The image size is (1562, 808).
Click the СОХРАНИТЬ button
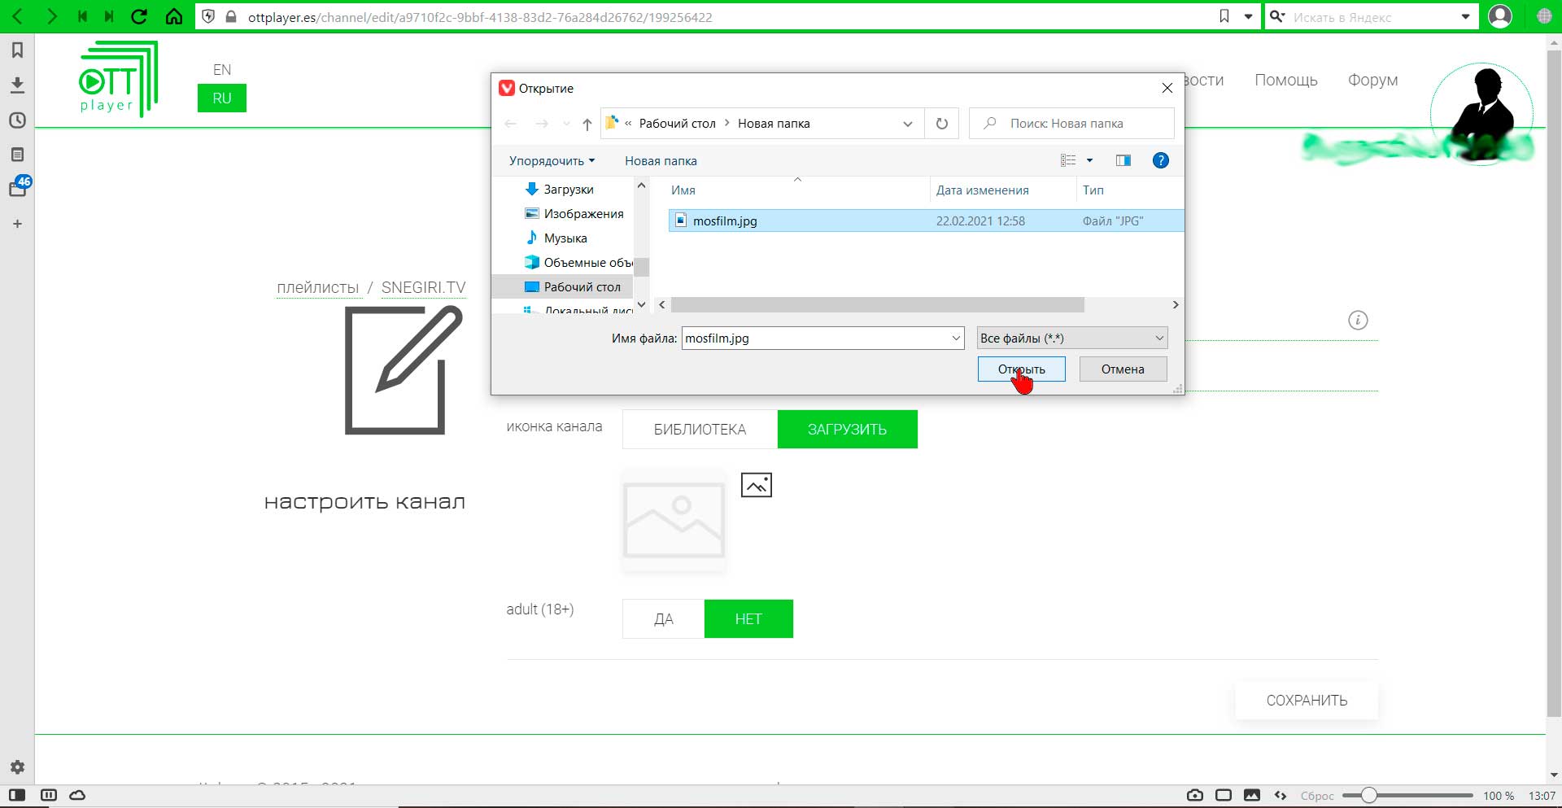point(1307,701)
